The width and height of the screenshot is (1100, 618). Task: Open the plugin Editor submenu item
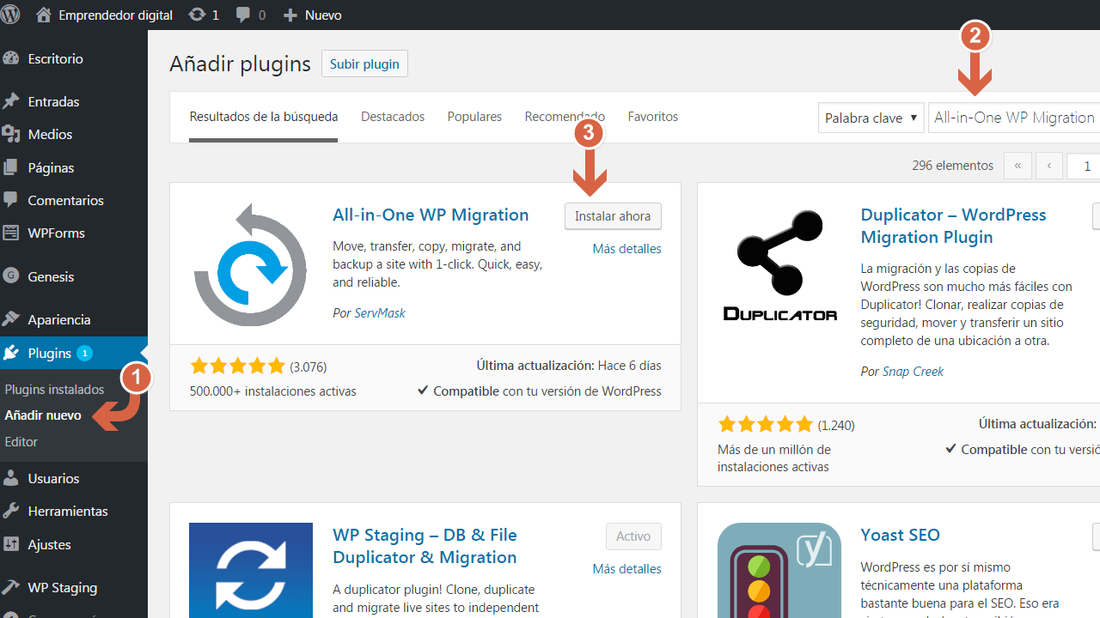click(x=21, y=441)
